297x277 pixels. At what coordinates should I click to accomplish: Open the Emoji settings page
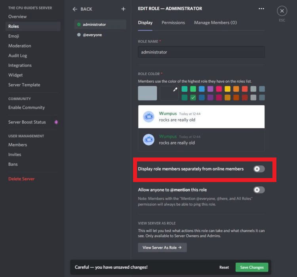14,36
